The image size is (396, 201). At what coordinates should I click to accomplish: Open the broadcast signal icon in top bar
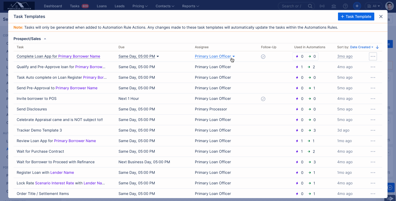tap(322, 6)
